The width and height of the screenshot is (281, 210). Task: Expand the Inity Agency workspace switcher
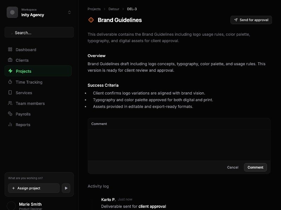(x=69, y=12)
